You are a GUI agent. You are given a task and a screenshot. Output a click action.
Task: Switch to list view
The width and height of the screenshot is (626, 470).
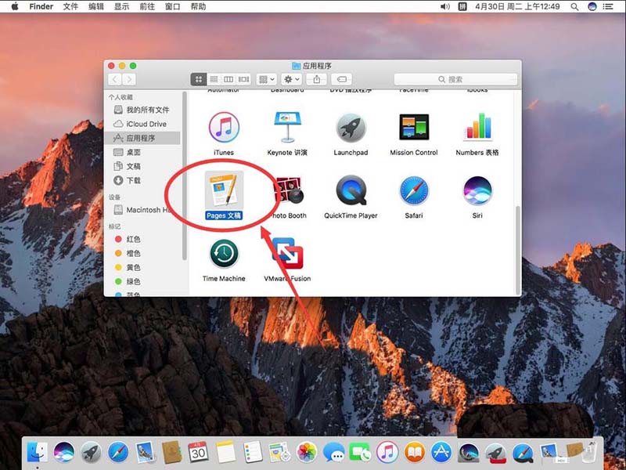point(214,79)
